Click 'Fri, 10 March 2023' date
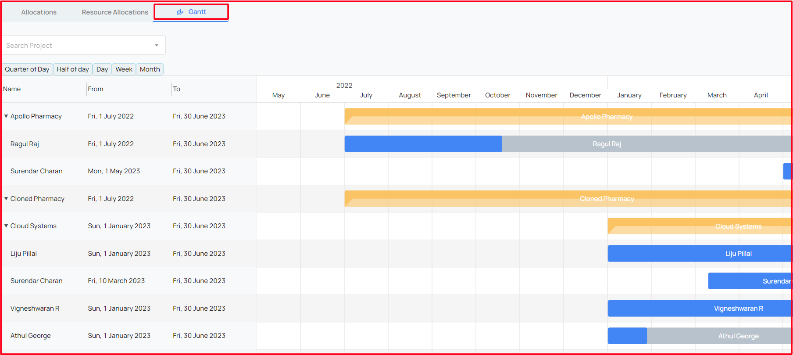 click(x=116, y=281)
